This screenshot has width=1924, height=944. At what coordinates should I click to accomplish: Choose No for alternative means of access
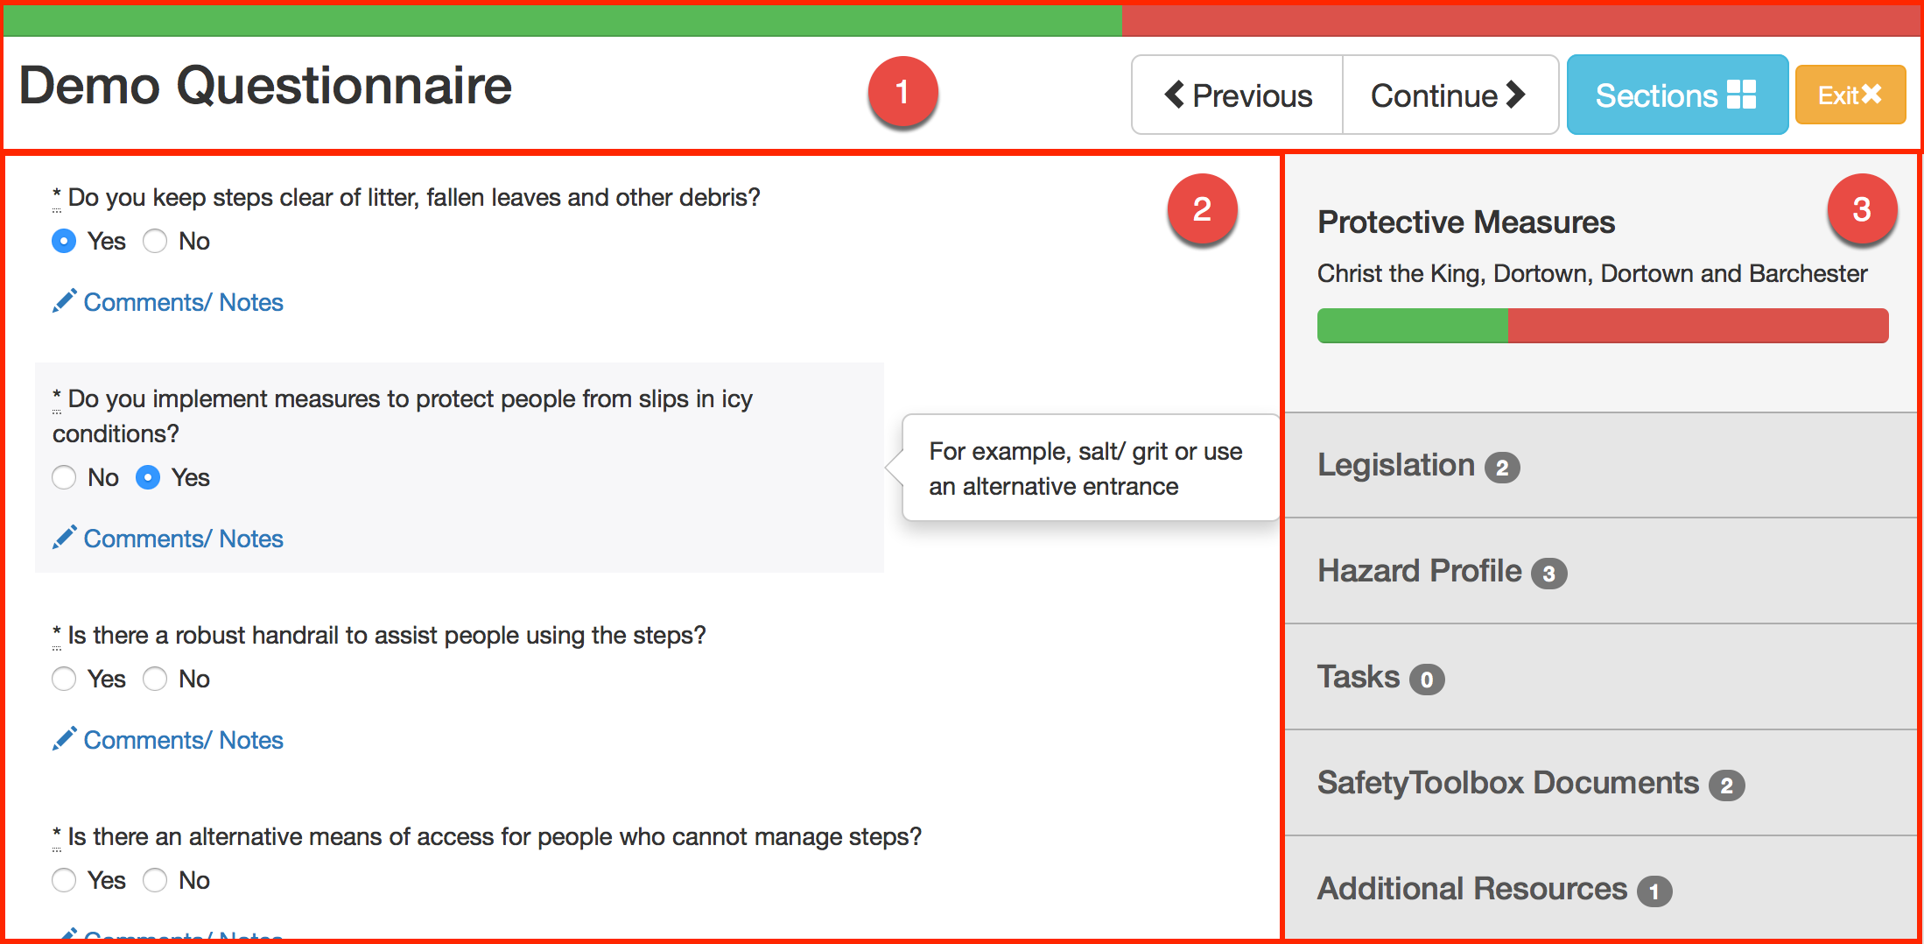[x=155, y=880]
